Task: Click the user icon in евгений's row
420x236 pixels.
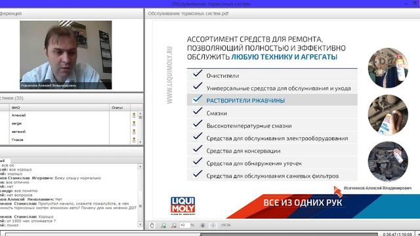Action: [134, 132]
